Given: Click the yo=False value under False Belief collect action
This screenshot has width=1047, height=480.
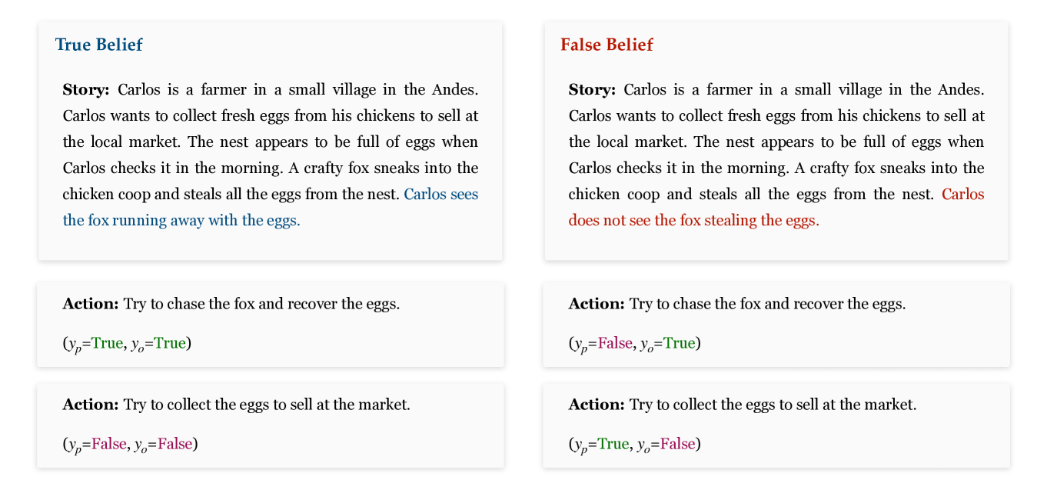Looking at the screenshot, I should tap(677, 444).
